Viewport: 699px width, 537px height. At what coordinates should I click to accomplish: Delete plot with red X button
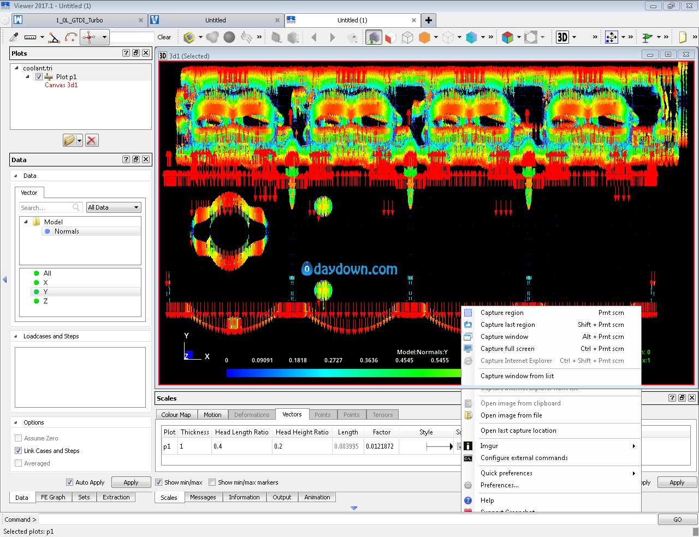(x=92, y=140)
